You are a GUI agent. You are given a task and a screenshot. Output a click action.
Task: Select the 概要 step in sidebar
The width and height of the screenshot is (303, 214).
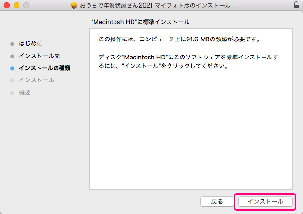tap(25, 93)
